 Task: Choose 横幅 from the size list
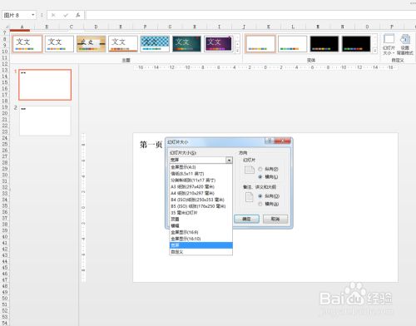[201, 225]
